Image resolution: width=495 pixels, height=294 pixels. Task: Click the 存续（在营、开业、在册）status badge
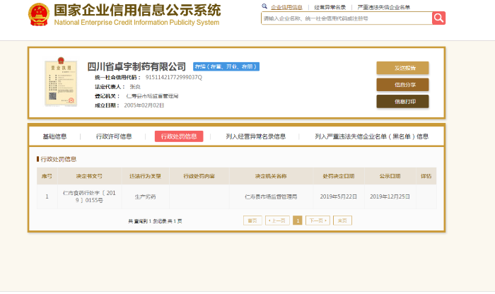[x=226, y=66]
